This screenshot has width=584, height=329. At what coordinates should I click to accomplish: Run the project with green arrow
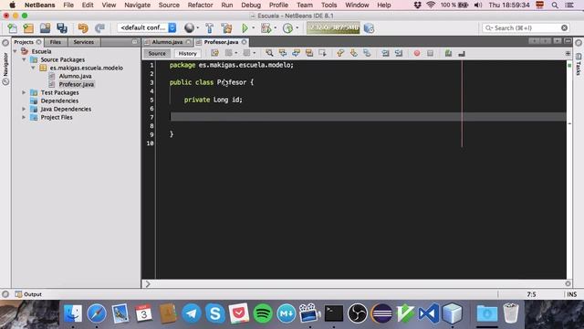(245, 28)
